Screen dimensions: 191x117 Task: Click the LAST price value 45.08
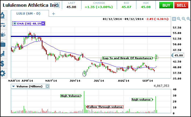coord(71,7)
